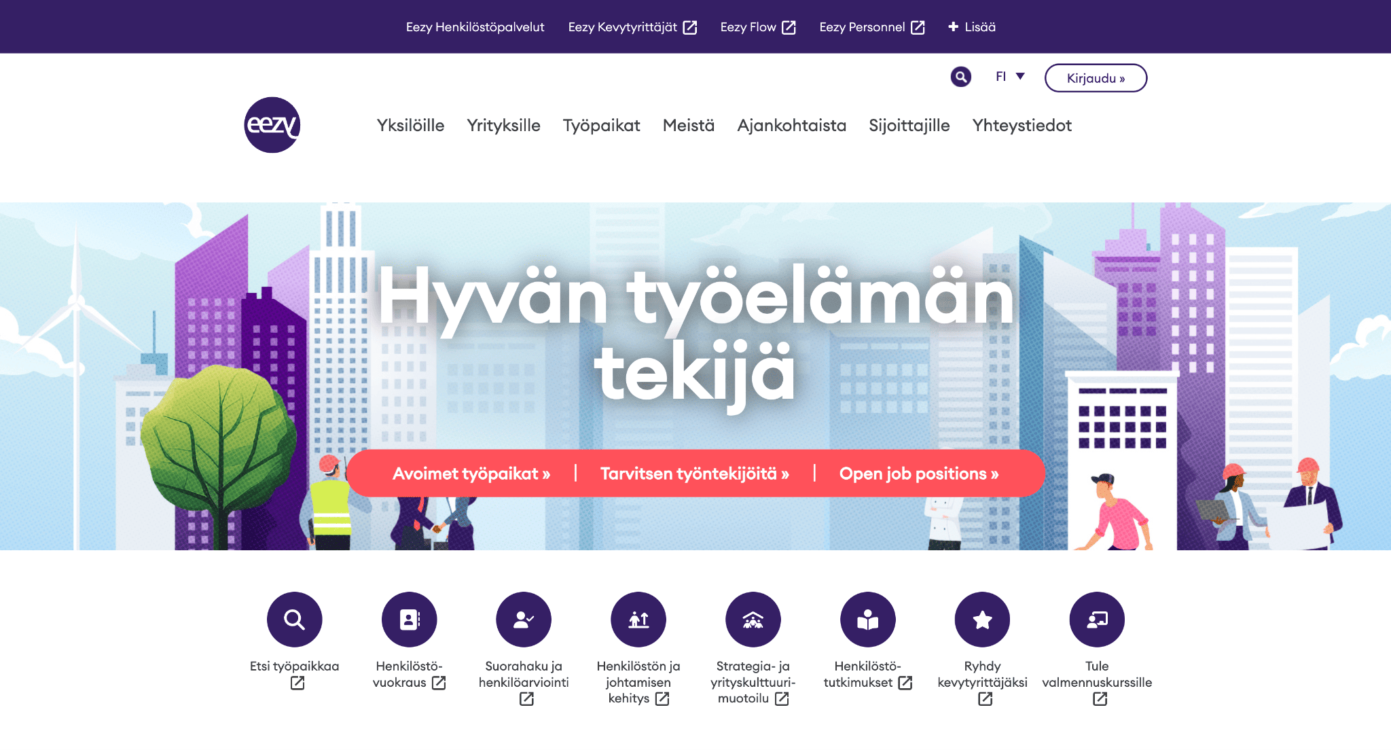Click the Ryhdy kevytyrittäjäksi star icon
Viewport: 1391px width, 750px height.
point(982,620)
